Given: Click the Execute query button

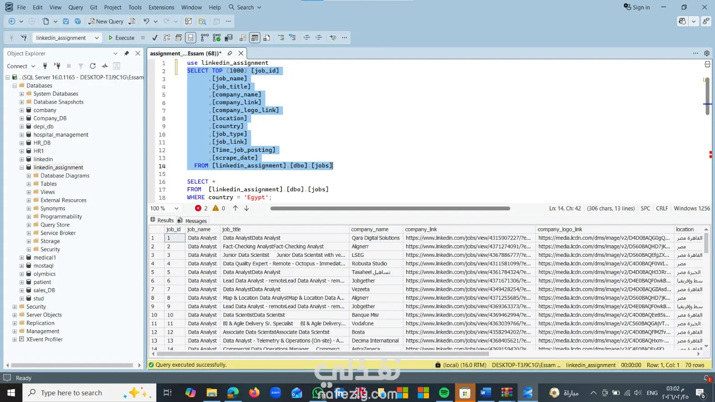Looking at the screenshot, I should (x=121, y=38).
